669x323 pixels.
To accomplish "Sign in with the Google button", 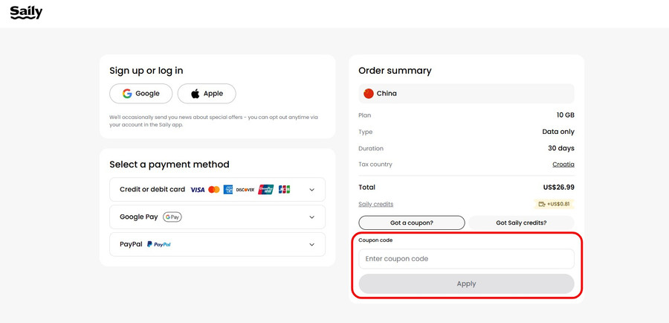I will (141, 94).
